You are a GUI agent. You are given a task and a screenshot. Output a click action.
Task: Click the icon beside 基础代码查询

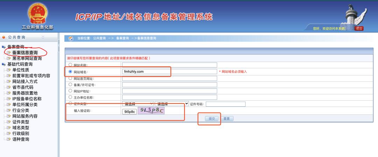point(3,64)
